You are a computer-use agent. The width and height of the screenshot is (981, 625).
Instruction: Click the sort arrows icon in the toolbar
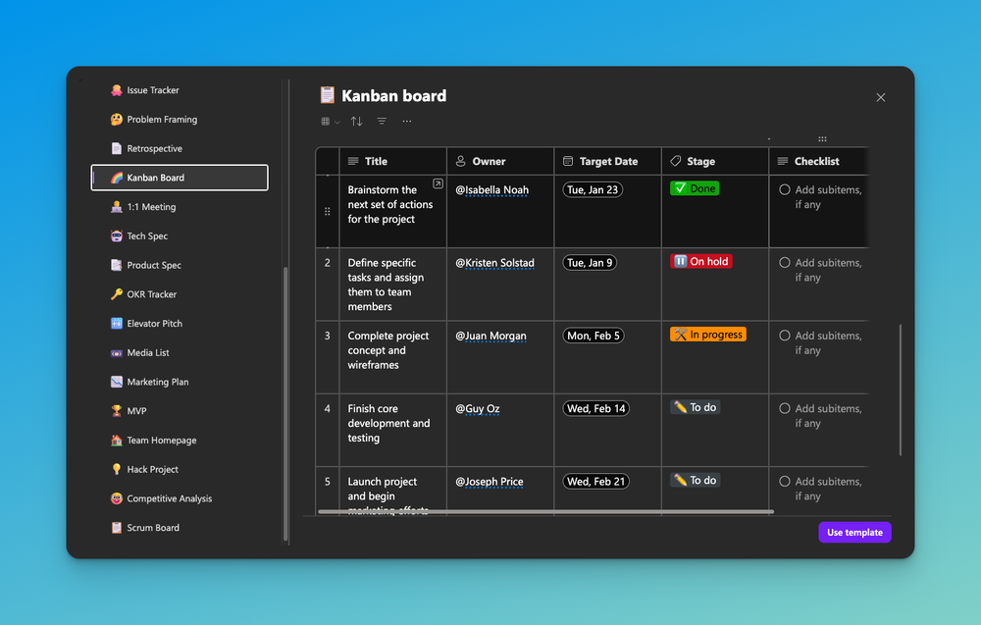point(354,120)
